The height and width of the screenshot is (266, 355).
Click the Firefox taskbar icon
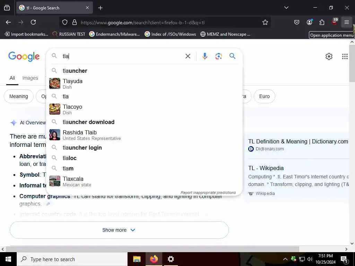click(x=154, y=259)
